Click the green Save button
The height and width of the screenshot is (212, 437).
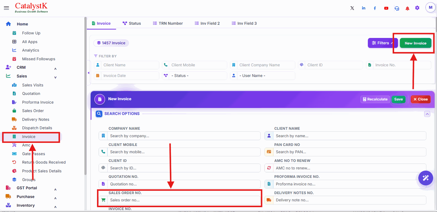[x=398, y=99]
